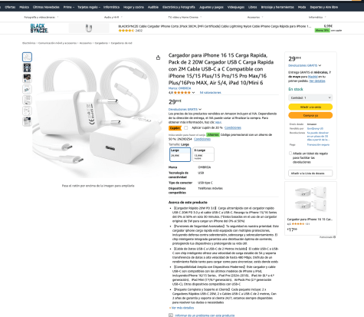Click the share icon above product image
The width and height of the screenshot is (364, 317).
click(x=158, y=58)
